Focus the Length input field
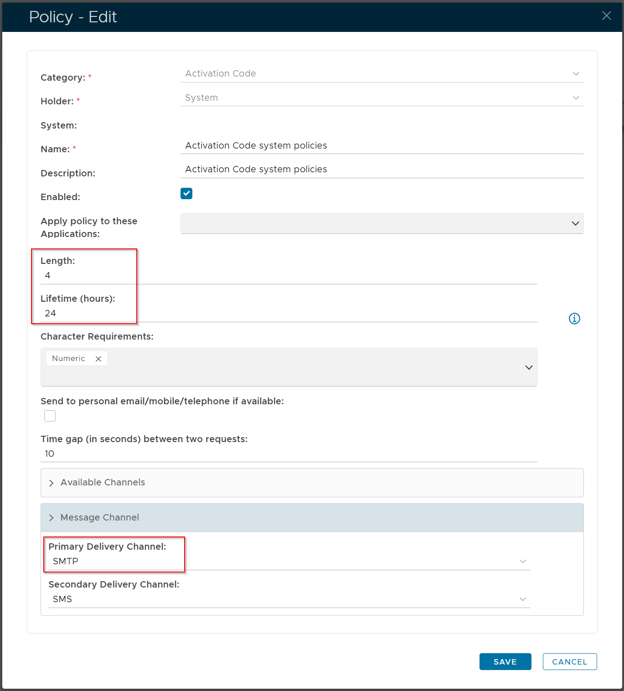 click(289, 276)
